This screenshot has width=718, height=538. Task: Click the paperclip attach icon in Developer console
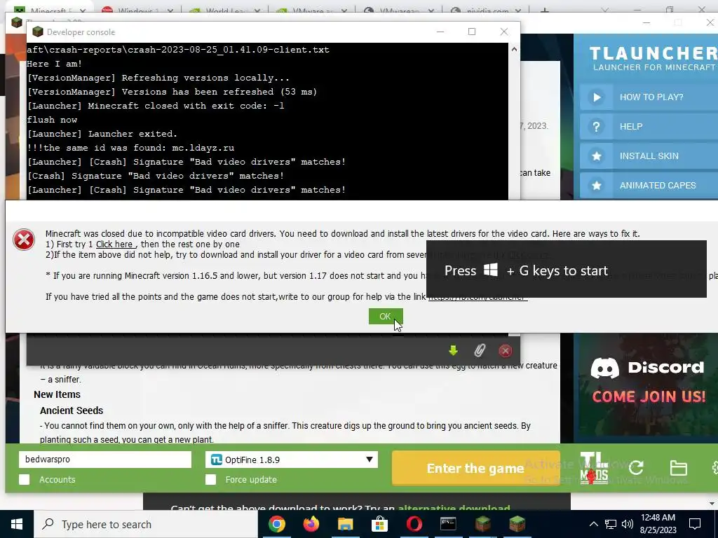(480, 350)
